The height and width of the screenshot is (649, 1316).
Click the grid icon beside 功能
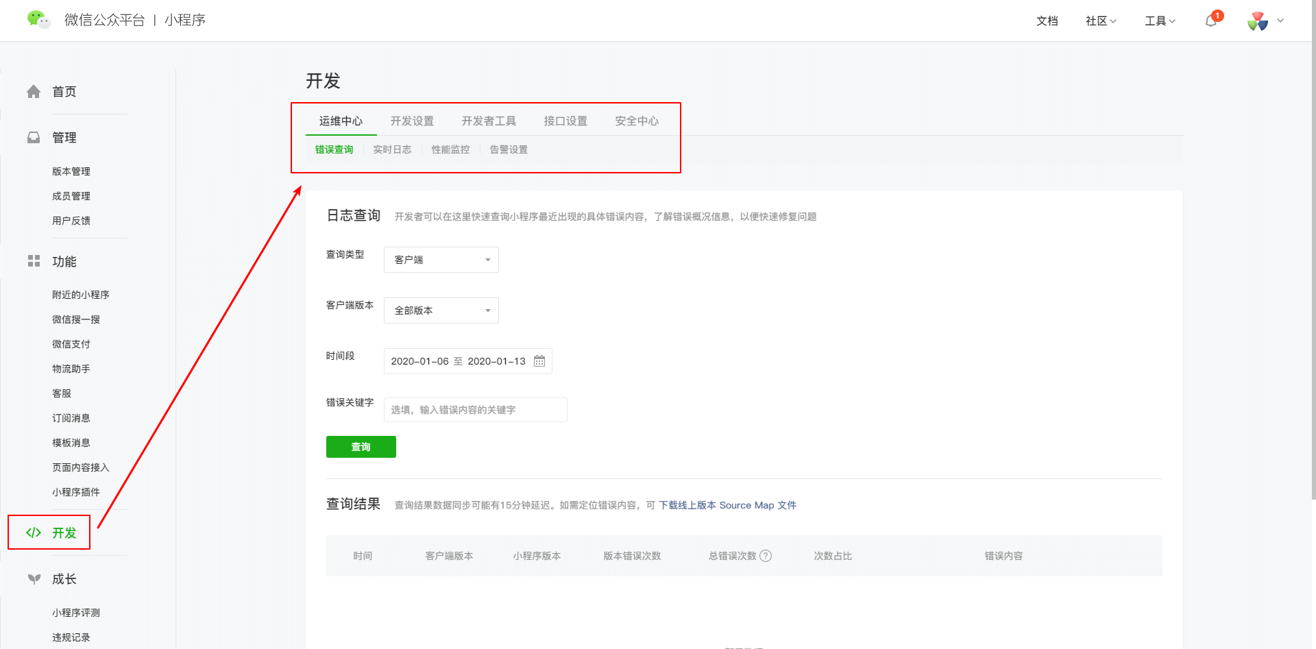point(34,261)
